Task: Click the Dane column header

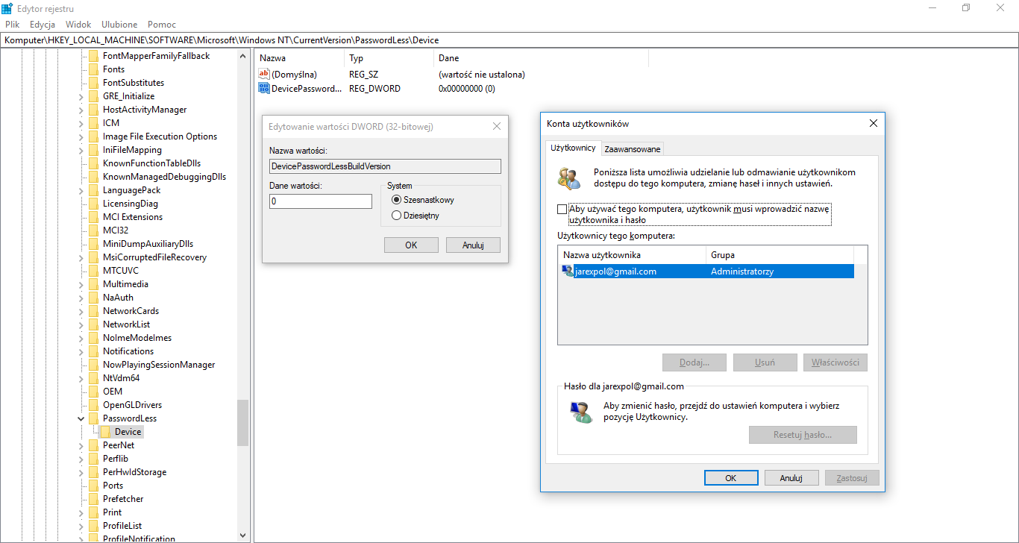Action: [542, 58]
